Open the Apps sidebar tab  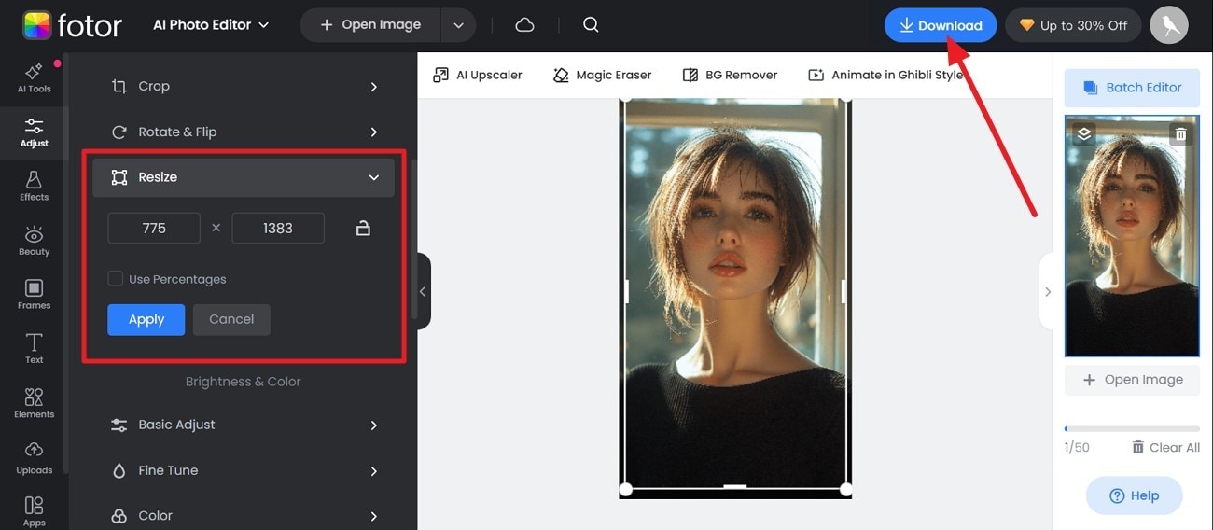pyautogui.click(x=34, y=511)
